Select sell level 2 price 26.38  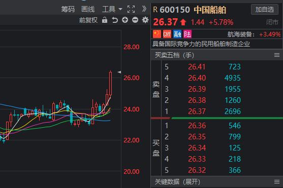pos(197,100)
